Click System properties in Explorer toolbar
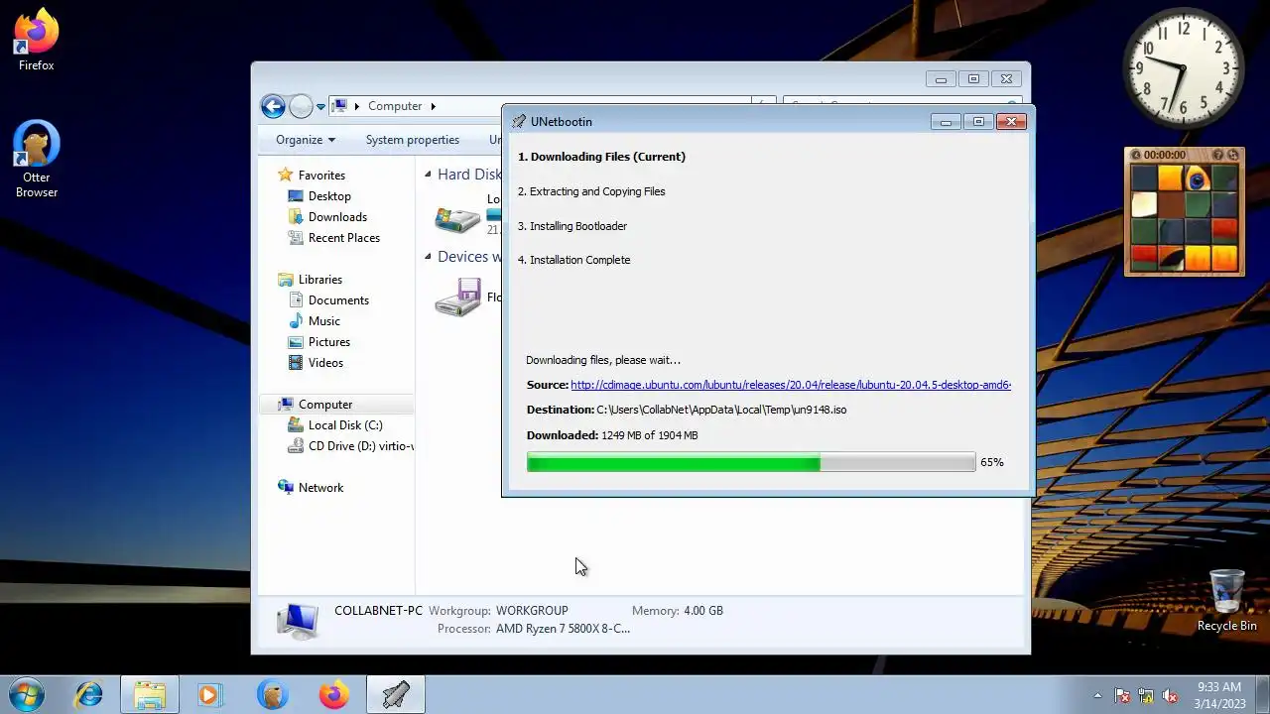The height and width of the screenshot is (714, 1270). (x=413, y=140)
